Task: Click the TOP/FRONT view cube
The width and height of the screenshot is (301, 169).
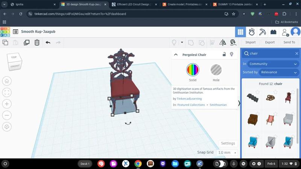Action: [14, 62]
